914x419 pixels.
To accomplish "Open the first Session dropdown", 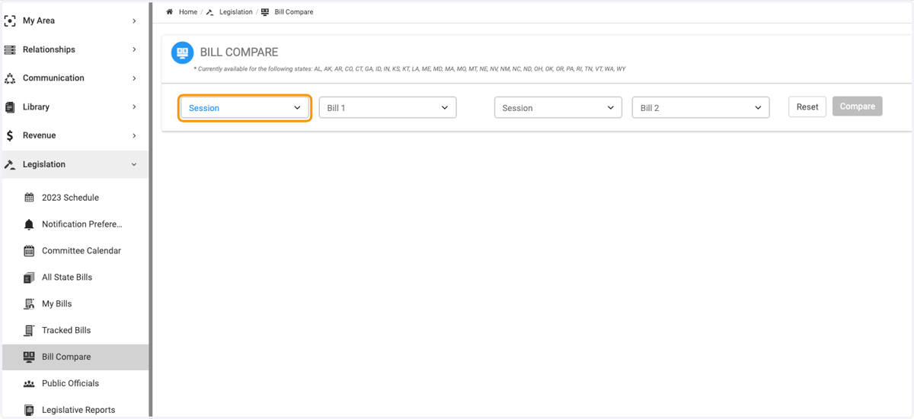I will coord(244,108).
